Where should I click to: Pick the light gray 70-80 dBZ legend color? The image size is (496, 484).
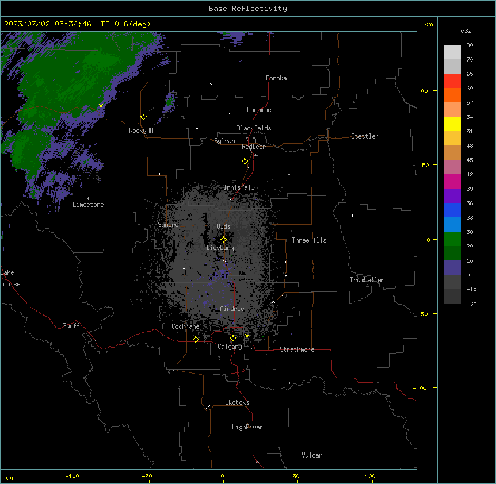(452, 52)
